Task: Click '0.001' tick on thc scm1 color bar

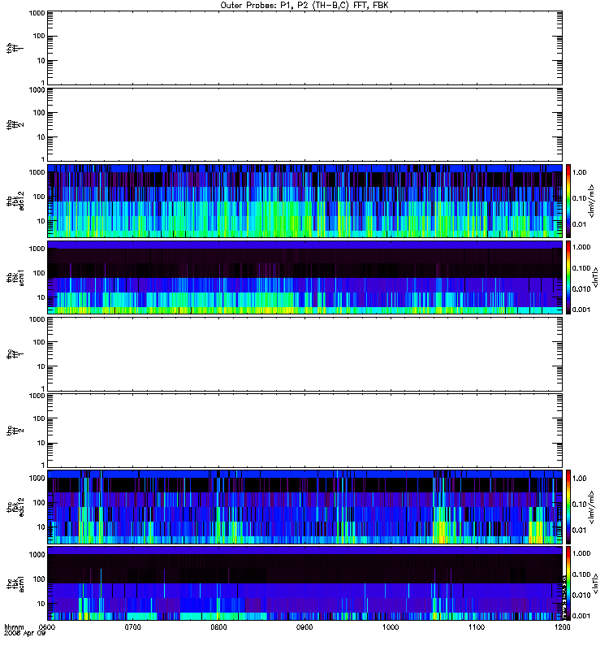Action: pyautogui.click(x=581, y=616)
